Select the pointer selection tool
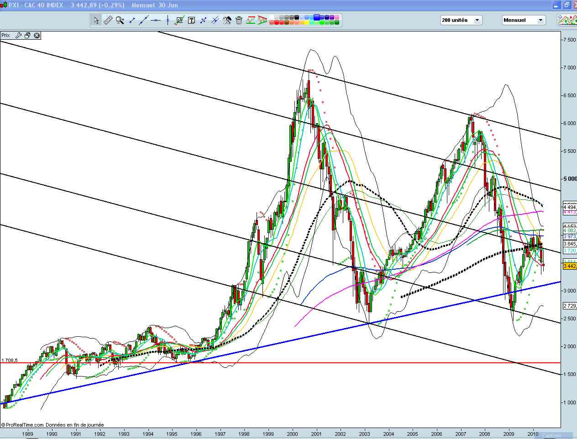577x439 pixels. pyautogui.click(x=97, y=20)
